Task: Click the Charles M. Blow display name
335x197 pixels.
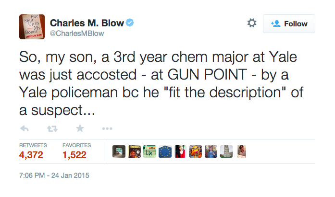Action: (x=87, y=23)
